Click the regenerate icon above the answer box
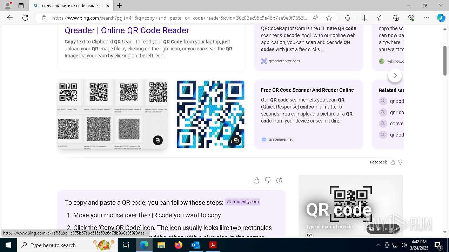The image size is (449, 252). 279,180
